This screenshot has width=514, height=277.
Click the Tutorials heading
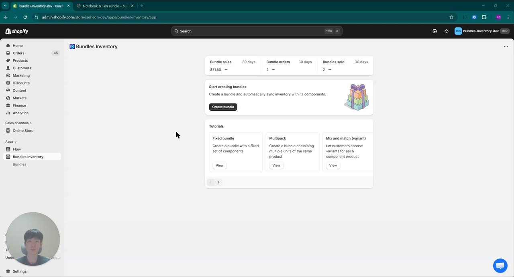click(216, 126)
